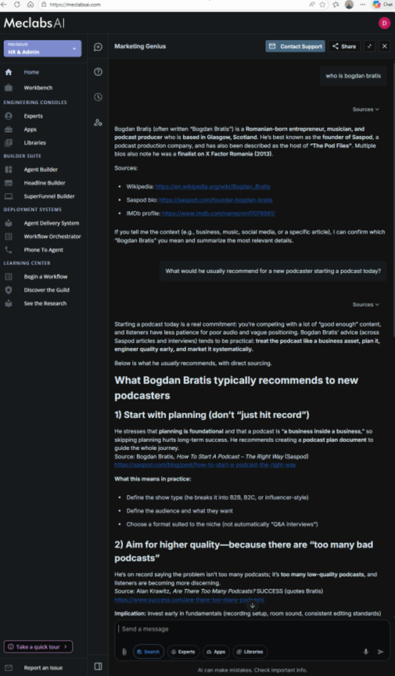Click the browser refresh icon

[x=17, y=5]
